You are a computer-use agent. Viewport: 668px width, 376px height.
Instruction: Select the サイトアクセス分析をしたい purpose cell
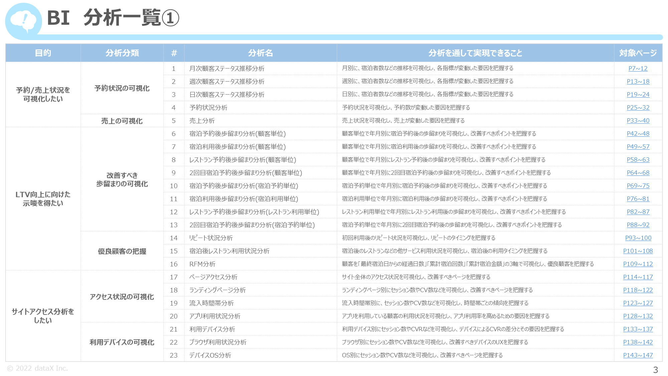pyautogui.click(x=43, y=316)
